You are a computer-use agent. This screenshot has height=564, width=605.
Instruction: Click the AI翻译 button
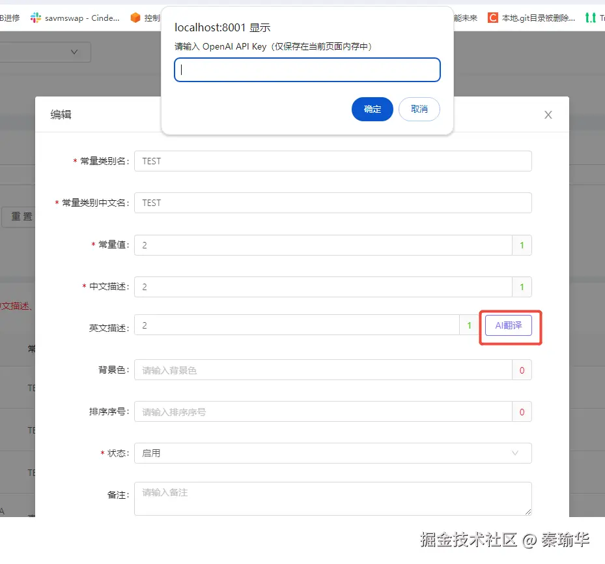[x=508, y=325]
